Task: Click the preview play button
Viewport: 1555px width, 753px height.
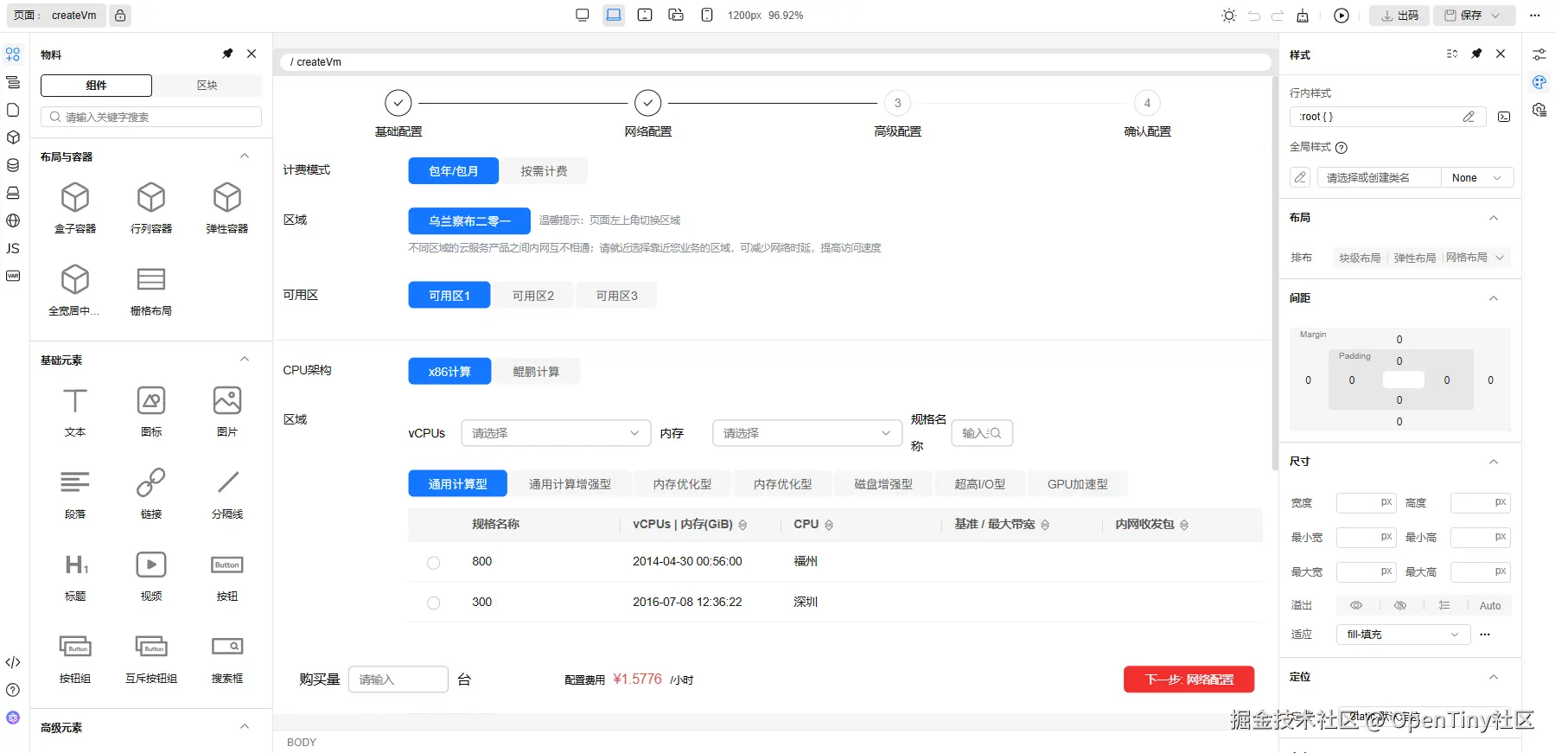Action: pos(1342,16)
